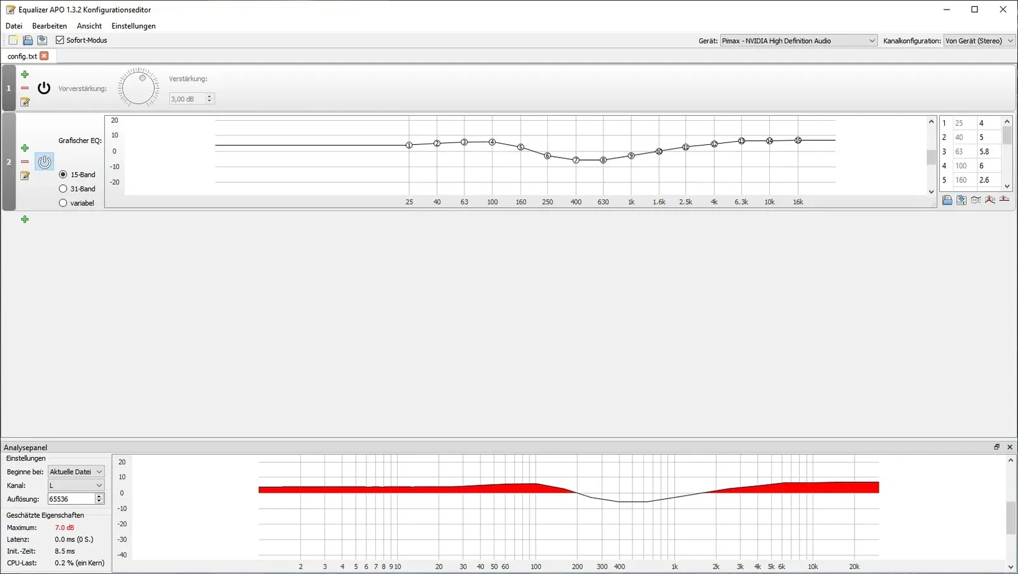Open the Datei menu
1018x574 pixels.
[14, 26]
